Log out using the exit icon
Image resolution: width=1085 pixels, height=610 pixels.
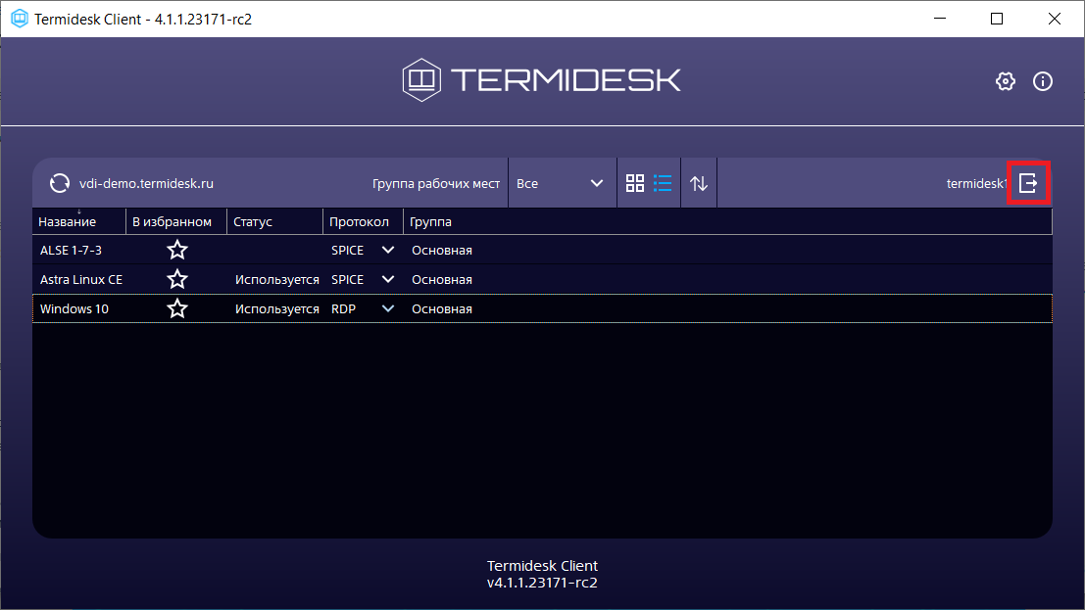1028,183
